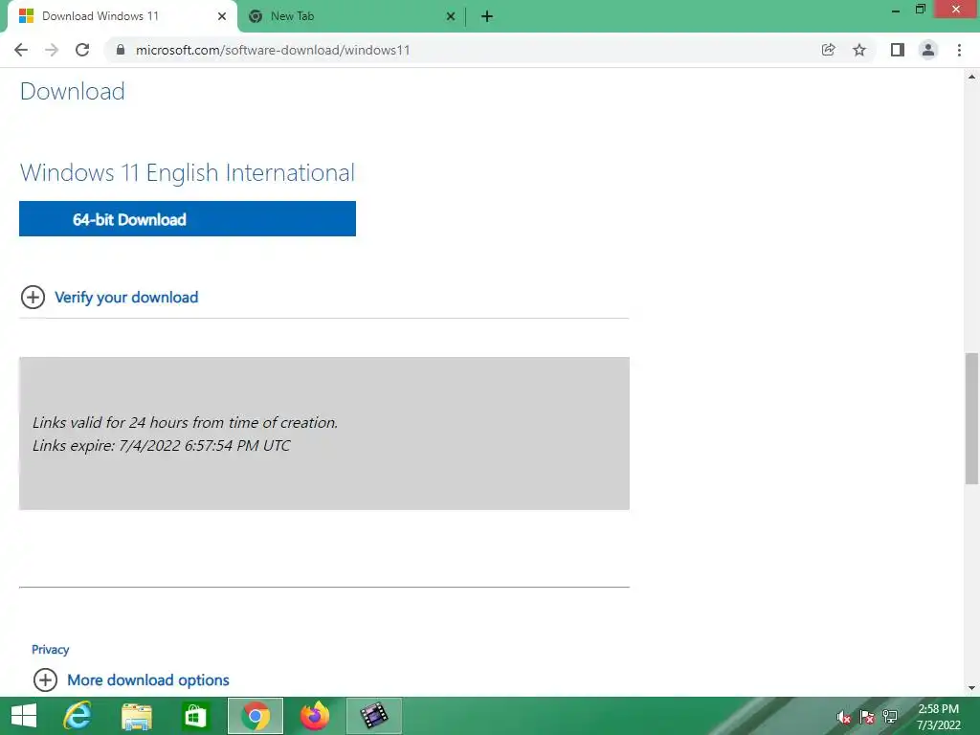The image size is (980, 735).
Task: Close the New Tab tab
Action: click(x=451, y=16)
